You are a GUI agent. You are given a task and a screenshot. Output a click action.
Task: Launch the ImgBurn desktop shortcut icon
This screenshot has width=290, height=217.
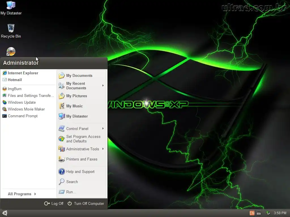coord(11,51)
